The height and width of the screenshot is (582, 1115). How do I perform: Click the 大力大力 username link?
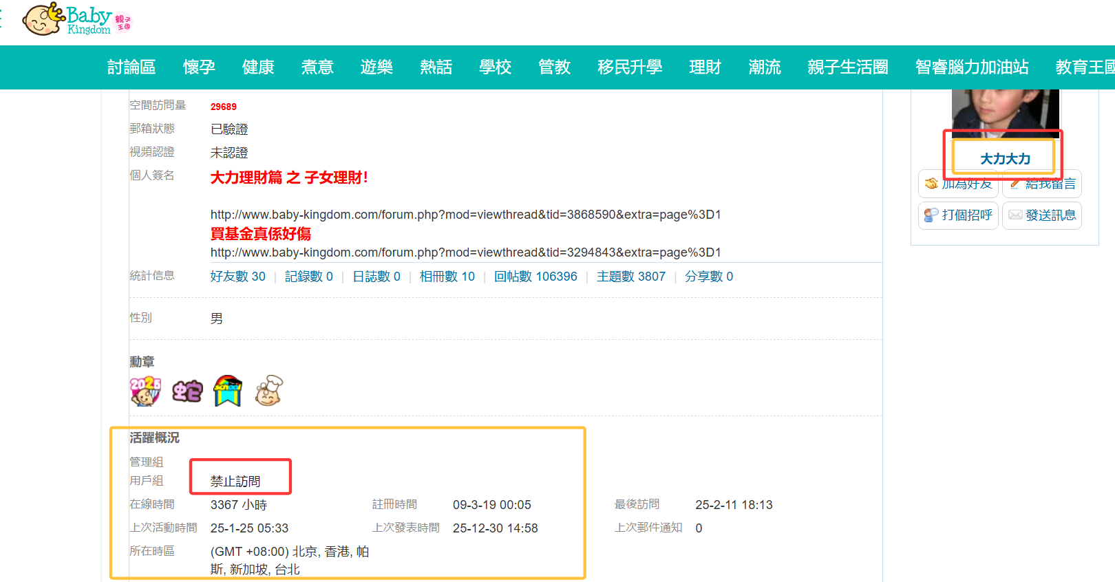click(1005, 160)
